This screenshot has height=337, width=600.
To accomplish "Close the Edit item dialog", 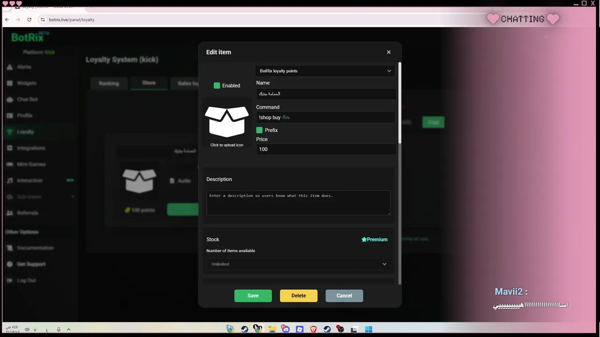I will pos(389,52).
